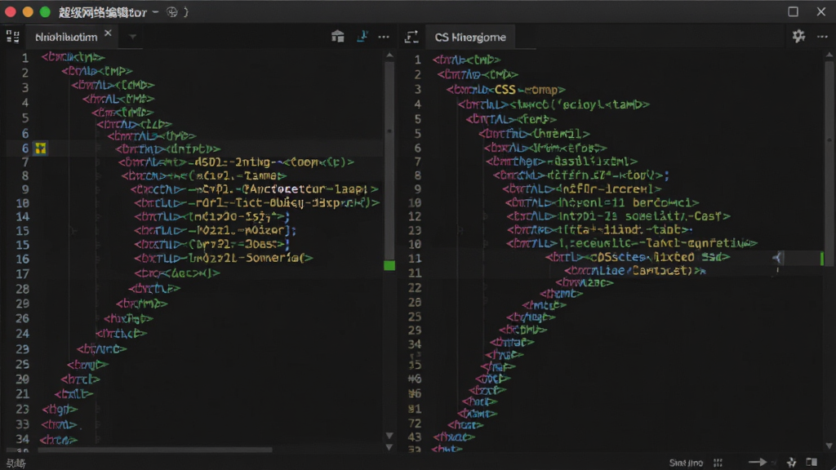Toggle the panel layout icon in status bar
Screen dimensions: 836x470
pyautogui.click(x=812, y=462)
